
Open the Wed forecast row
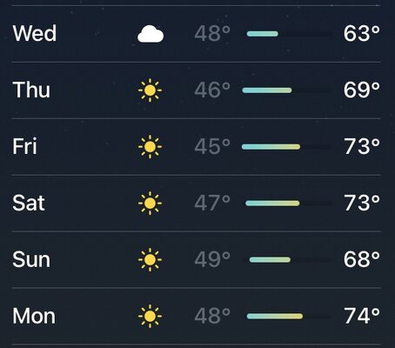coord(196,34)
